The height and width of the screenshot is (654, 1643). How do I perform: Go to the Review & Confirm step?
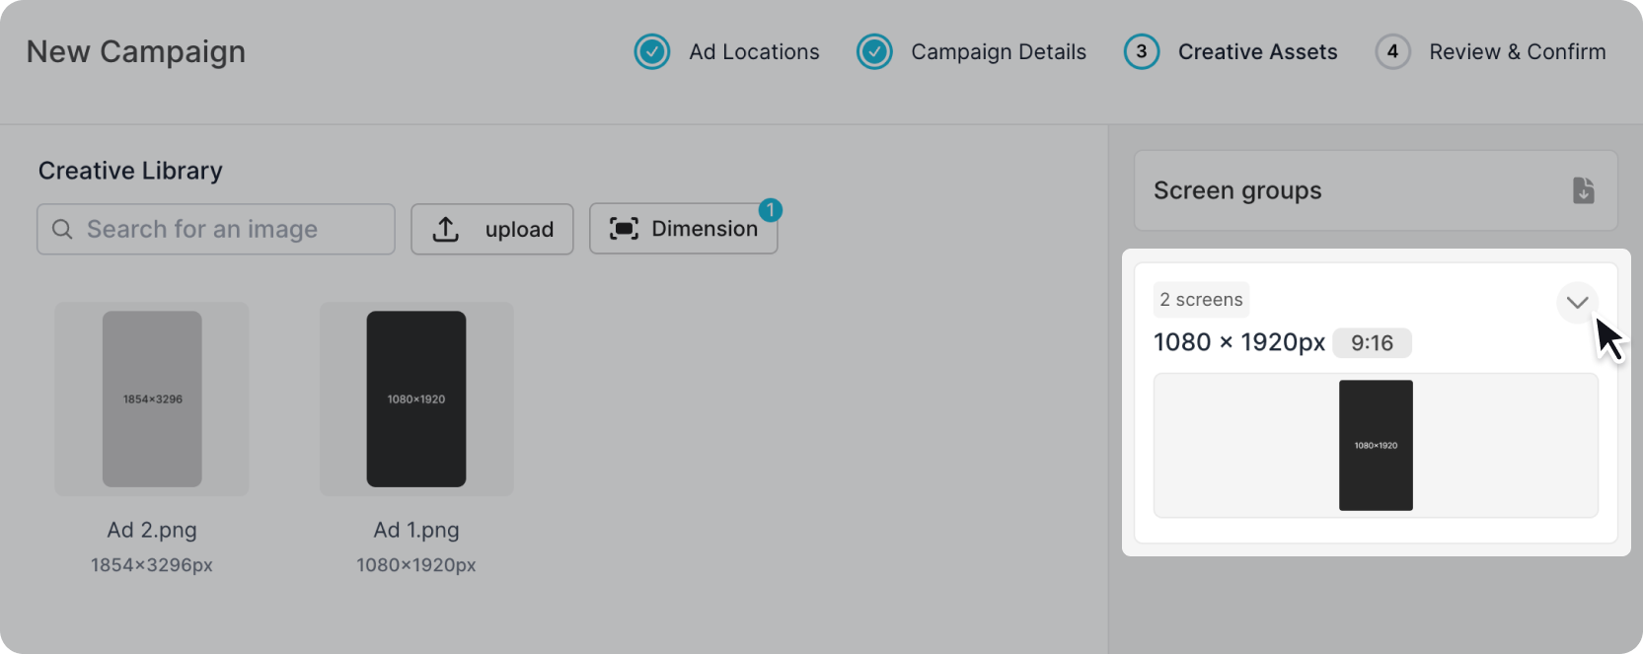[1517, 51]
